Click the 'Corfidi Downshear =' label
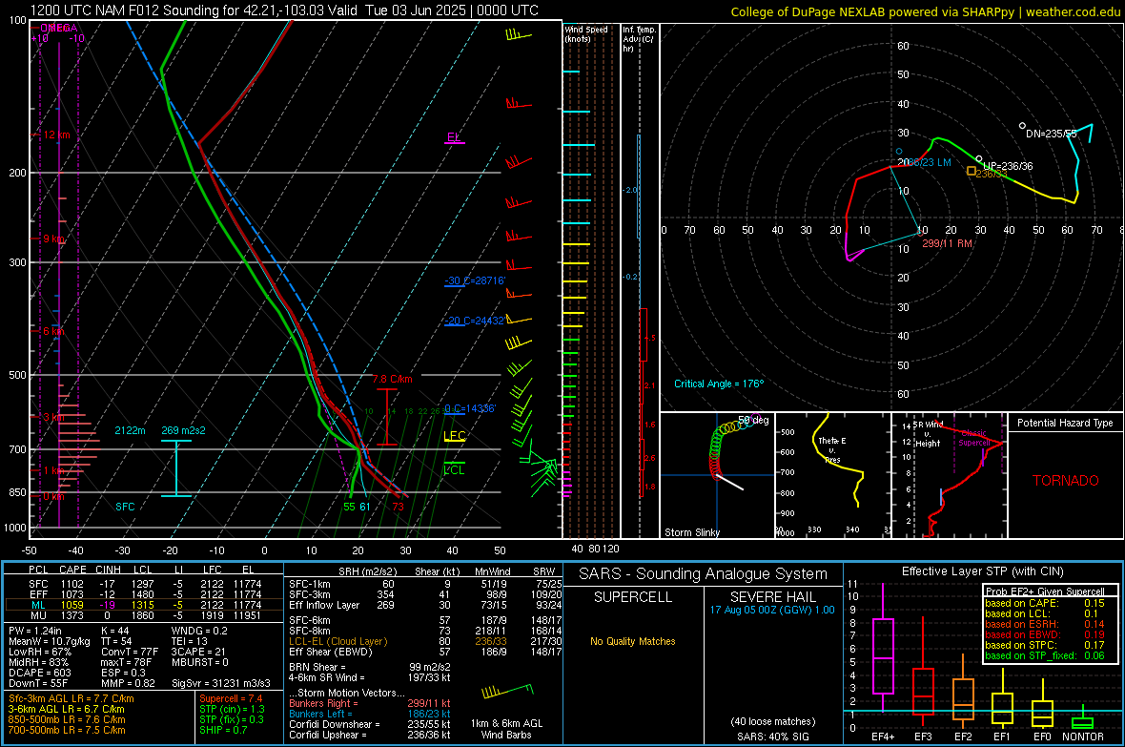1125x747 pixels. 335,724
